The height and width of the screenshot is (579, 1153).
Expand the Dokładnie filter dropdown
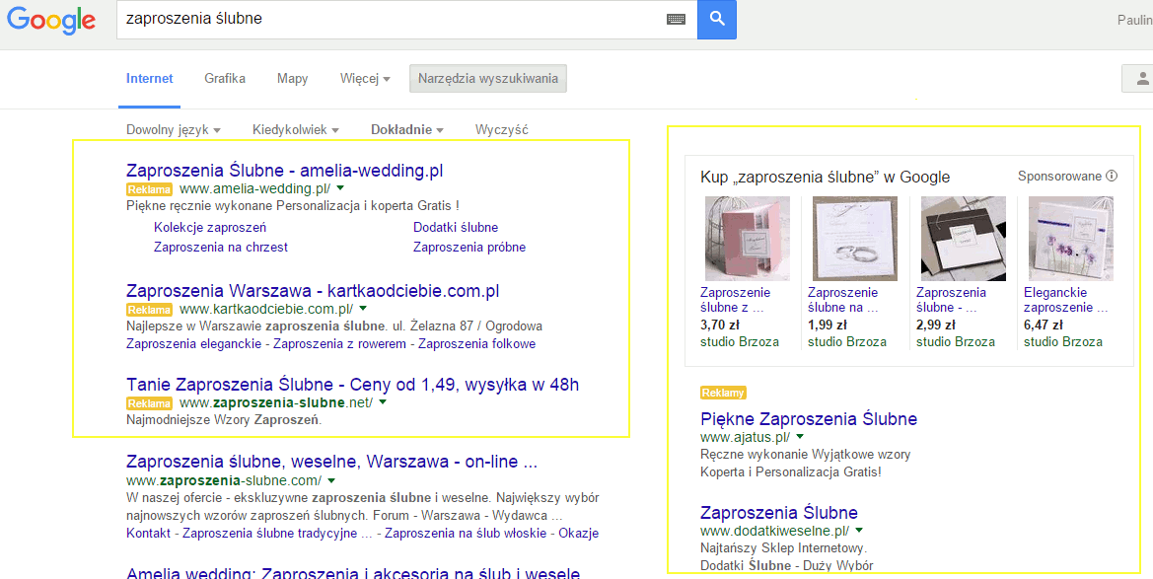[x=407, y=130]
